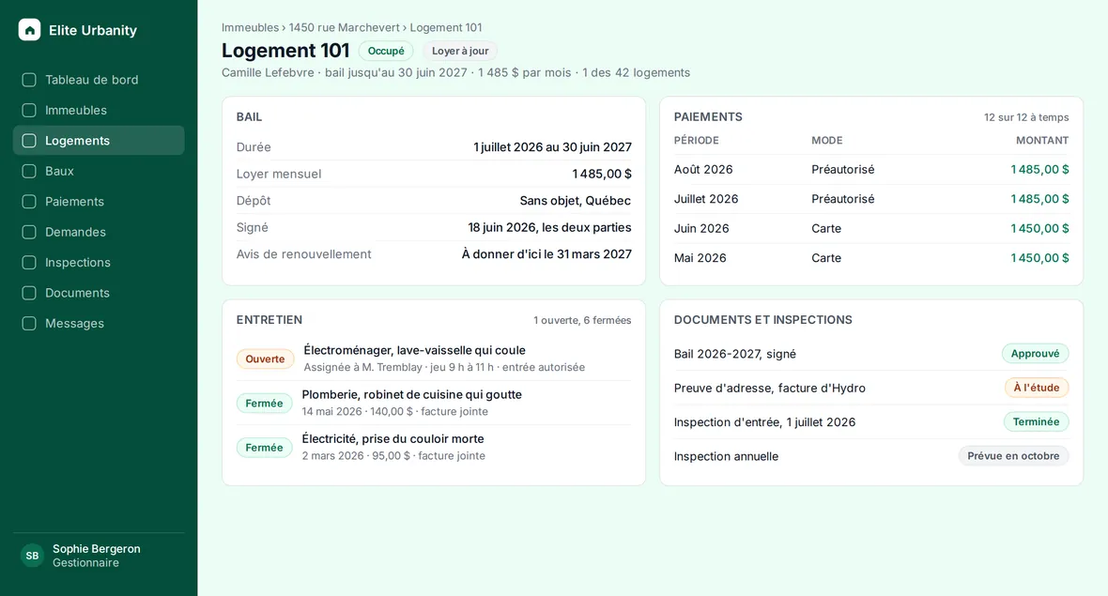Click the 1 ouverte, 6 fermées summary

(582, 321)
